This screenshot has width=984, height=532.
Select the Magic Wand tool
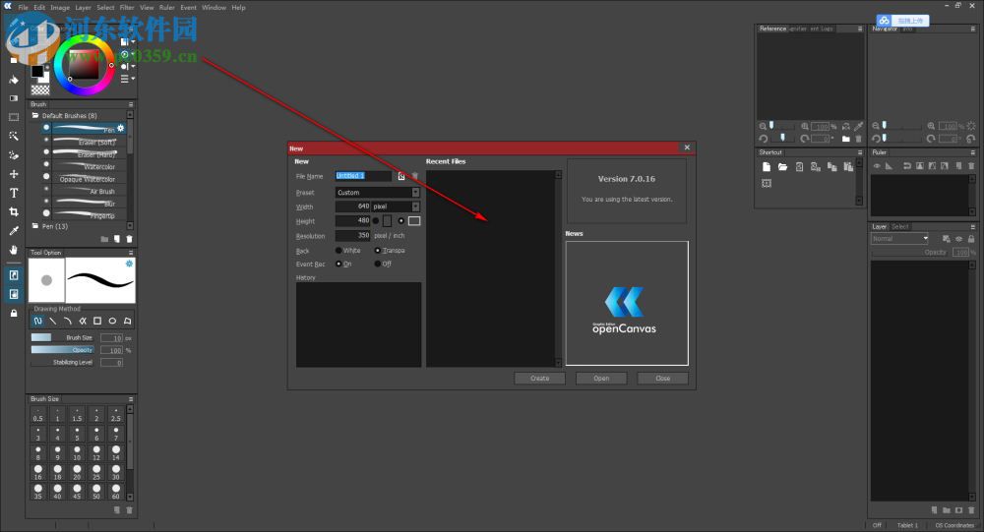(x=14, y=136)
